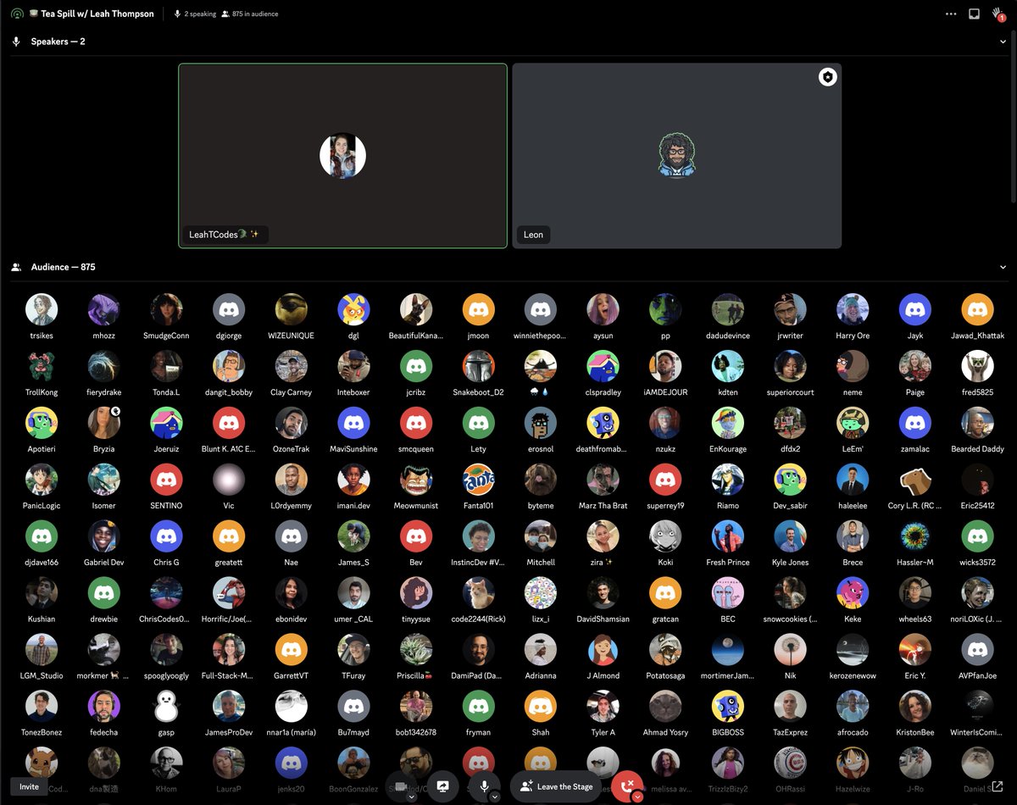
Task: Expand the microphone options chevron
Action: coord(494,797)
